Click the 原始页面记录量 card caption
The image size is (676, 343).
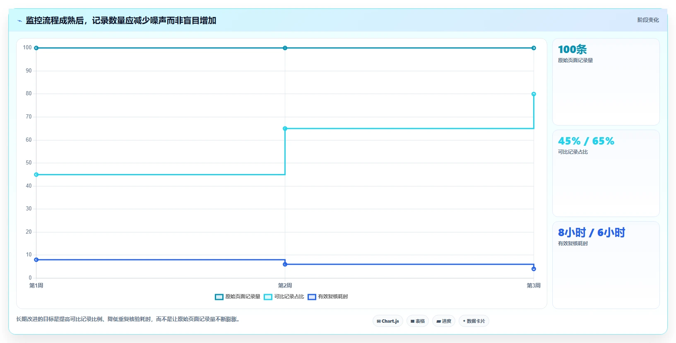coord(575,60)
